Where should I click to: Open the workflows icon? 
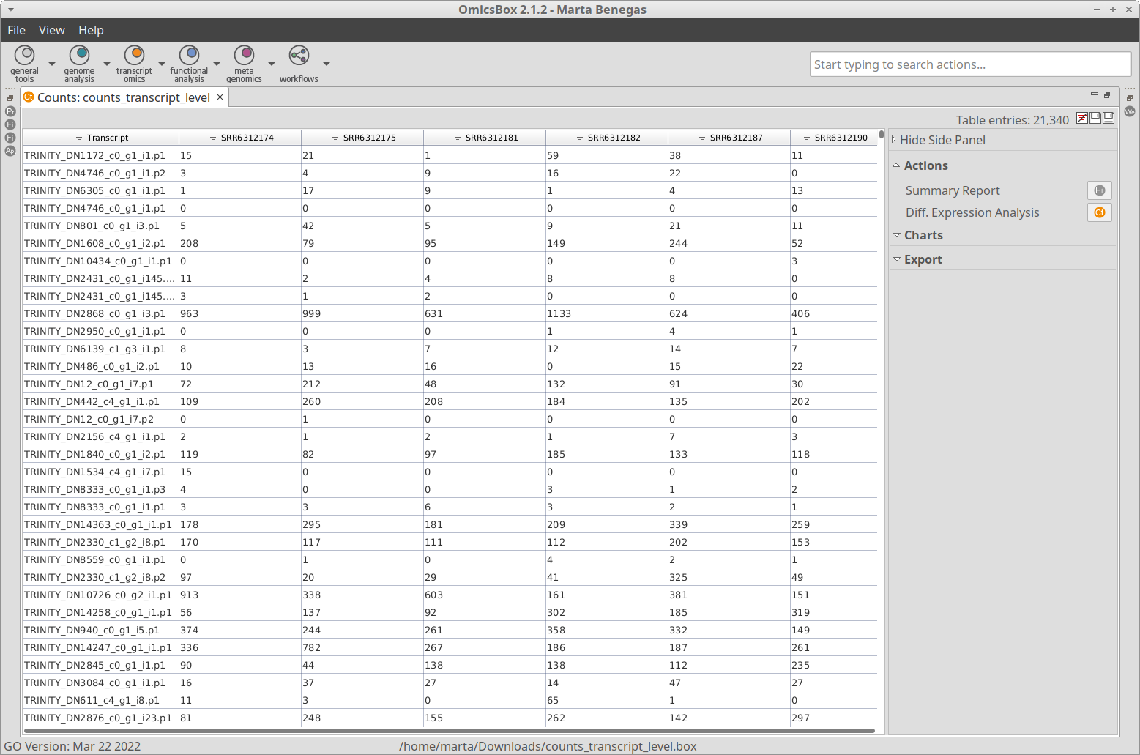click(x=299, y=56)
